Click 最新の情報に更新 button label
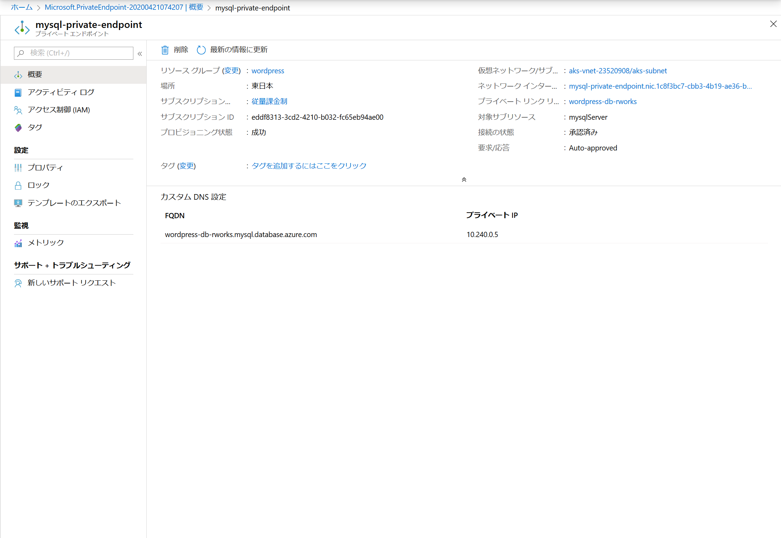The image size is (781, 538). coord(239,50)
